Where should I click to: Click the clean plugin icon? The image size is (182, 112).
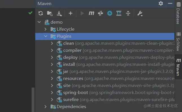[59, 44]
